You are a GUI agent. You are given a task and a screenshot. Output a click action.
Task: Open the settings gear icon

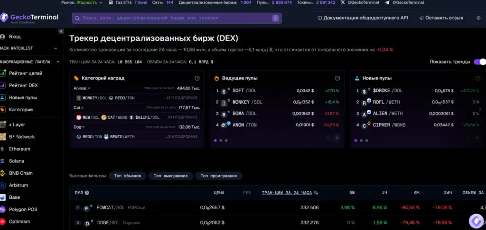coord(478,18)
